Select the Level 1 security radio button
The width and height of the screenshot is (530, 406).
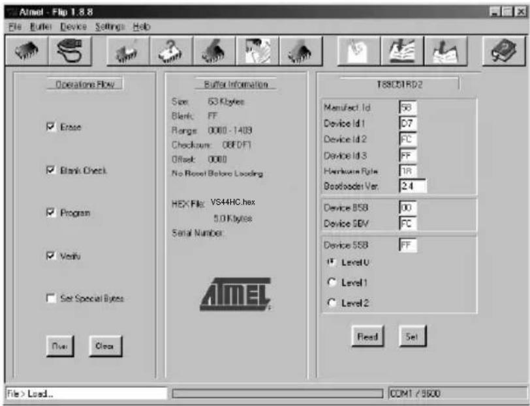click(332, 282)
